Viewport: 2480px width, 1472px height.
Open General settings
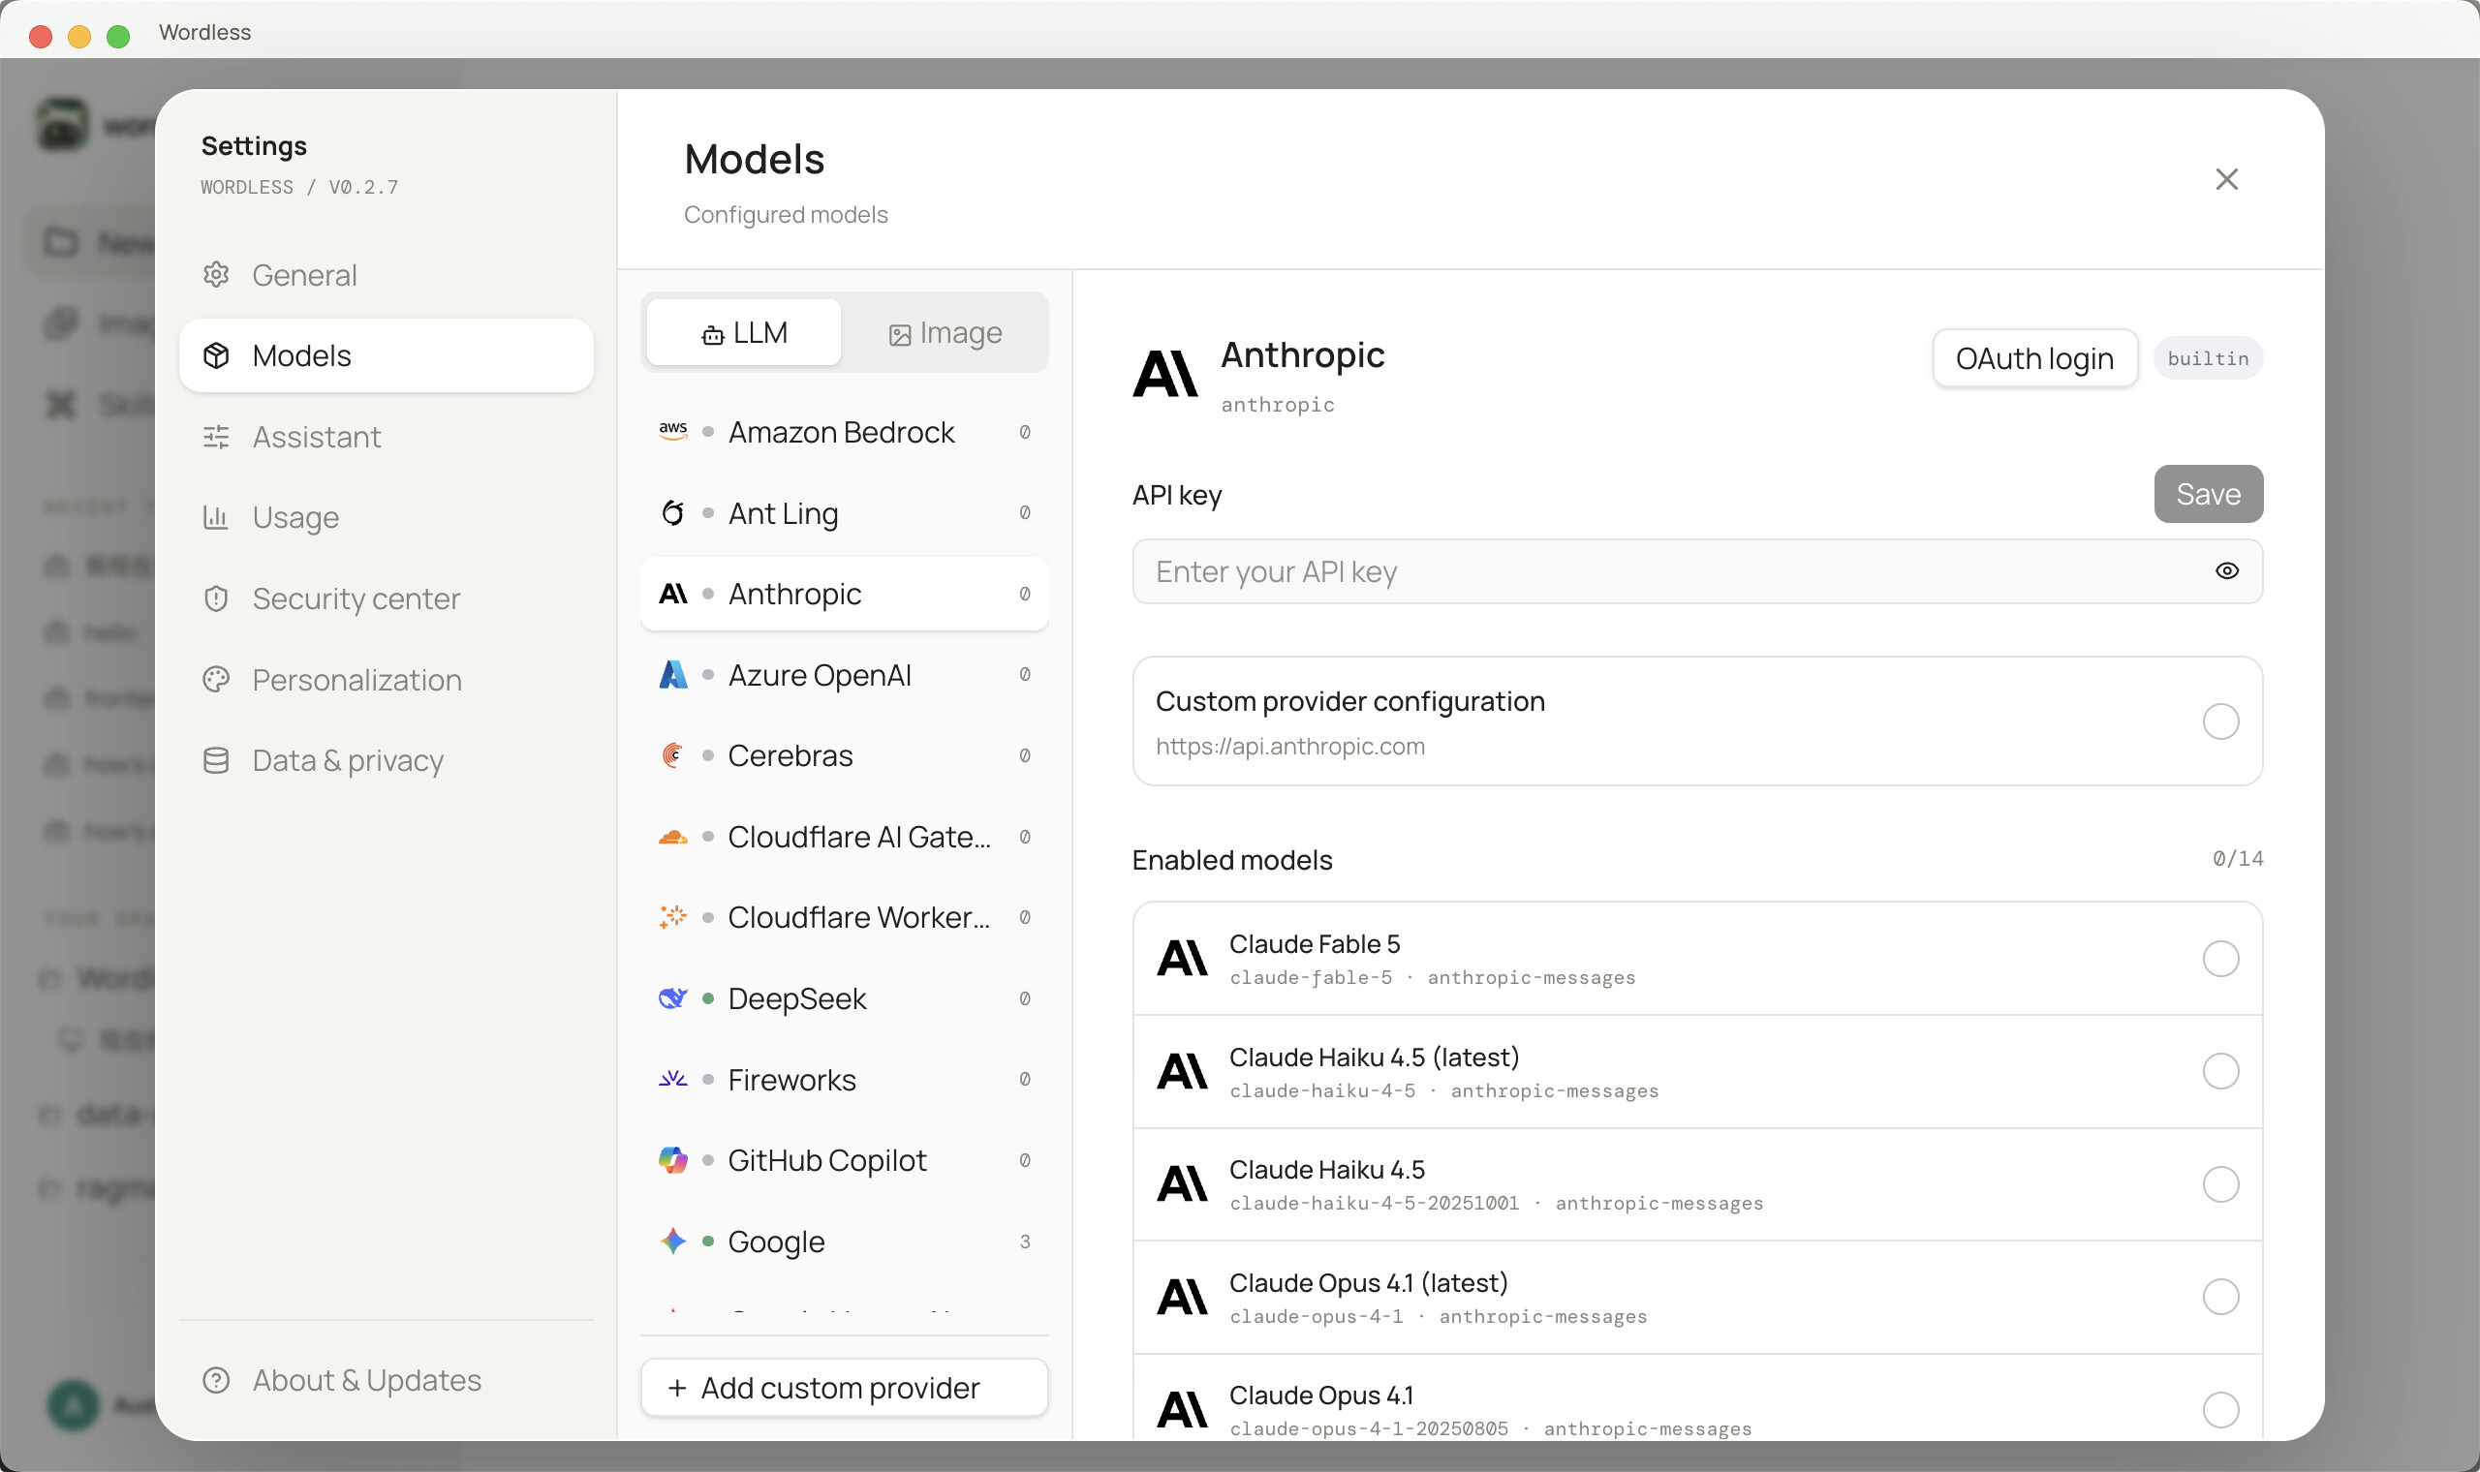pos(386,275)
